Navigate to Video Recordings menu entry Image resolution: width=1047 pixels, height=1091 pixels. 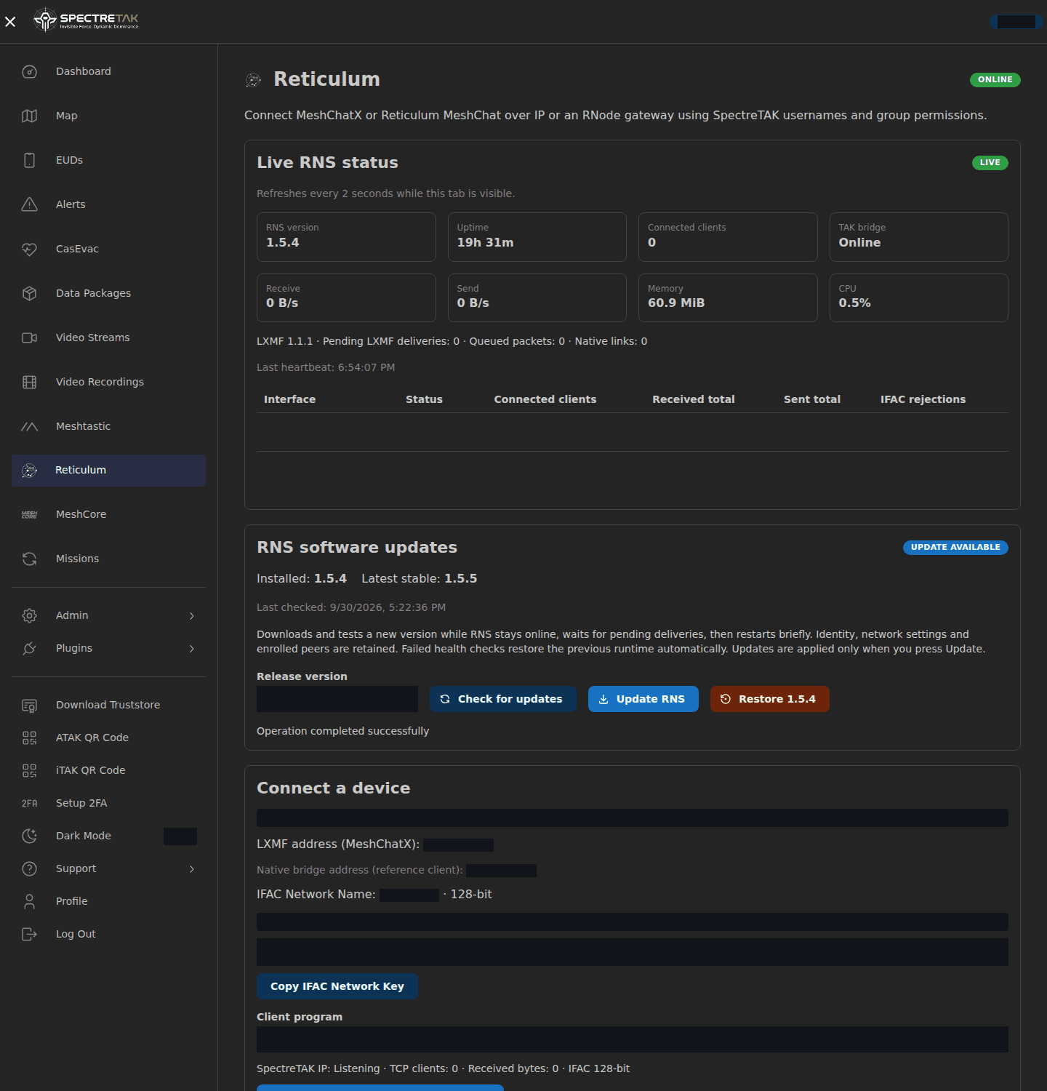coord(108,382)
